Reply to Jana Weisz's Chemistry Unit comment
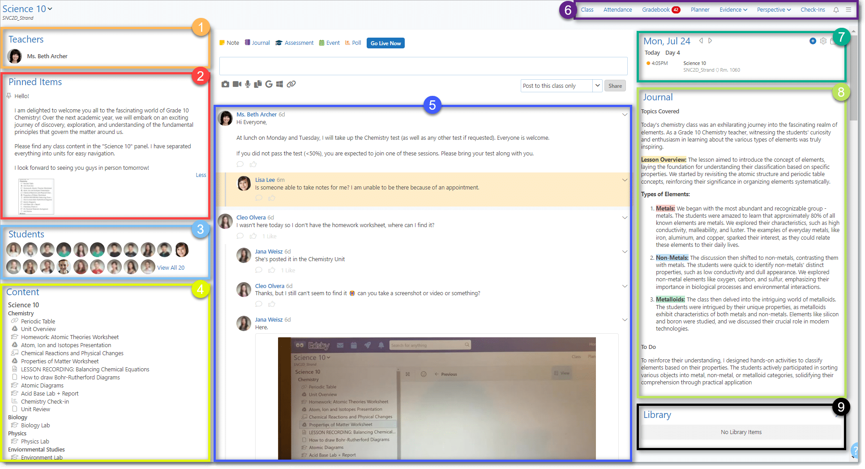The image size is (865, 469). (x=259, y=270)
